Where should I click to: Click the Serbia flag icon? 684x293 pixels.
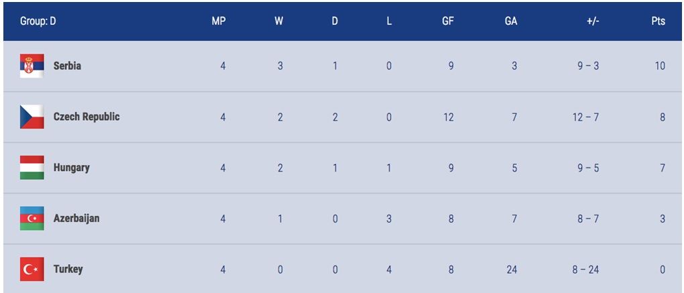click(x=32, y=66)
